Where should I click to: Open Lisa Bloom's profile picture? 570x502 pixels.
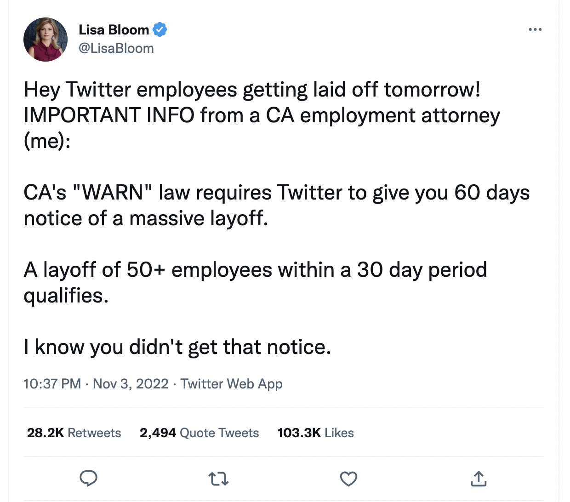[x=46, y=40]
